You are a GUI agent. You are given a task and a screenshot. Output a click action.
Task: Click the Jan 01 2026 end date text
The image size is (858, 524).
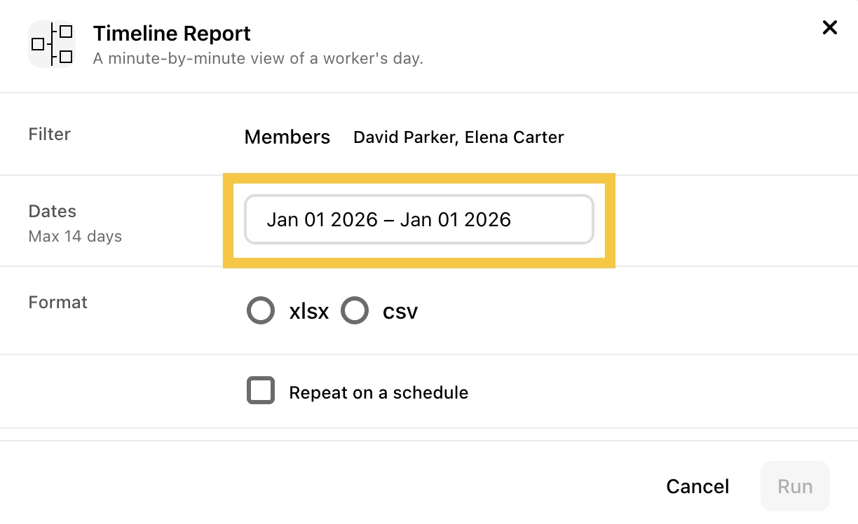pos(456,220)
